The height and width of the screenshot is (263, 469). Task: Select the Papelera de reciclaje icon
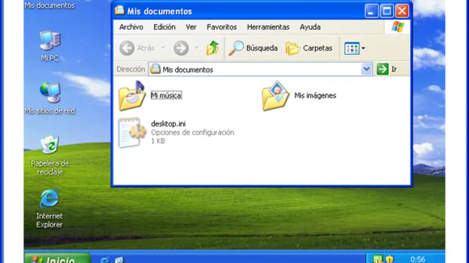coord(50,147)
